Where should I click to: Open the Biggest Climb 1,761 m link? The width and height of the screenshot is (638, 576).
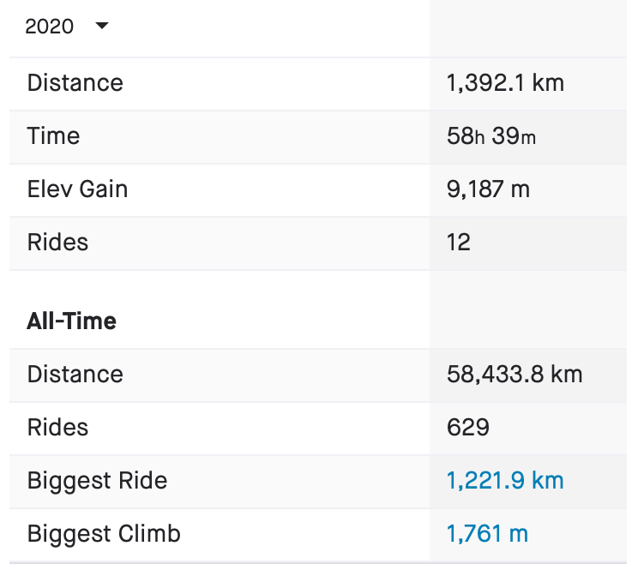point(487,534)
